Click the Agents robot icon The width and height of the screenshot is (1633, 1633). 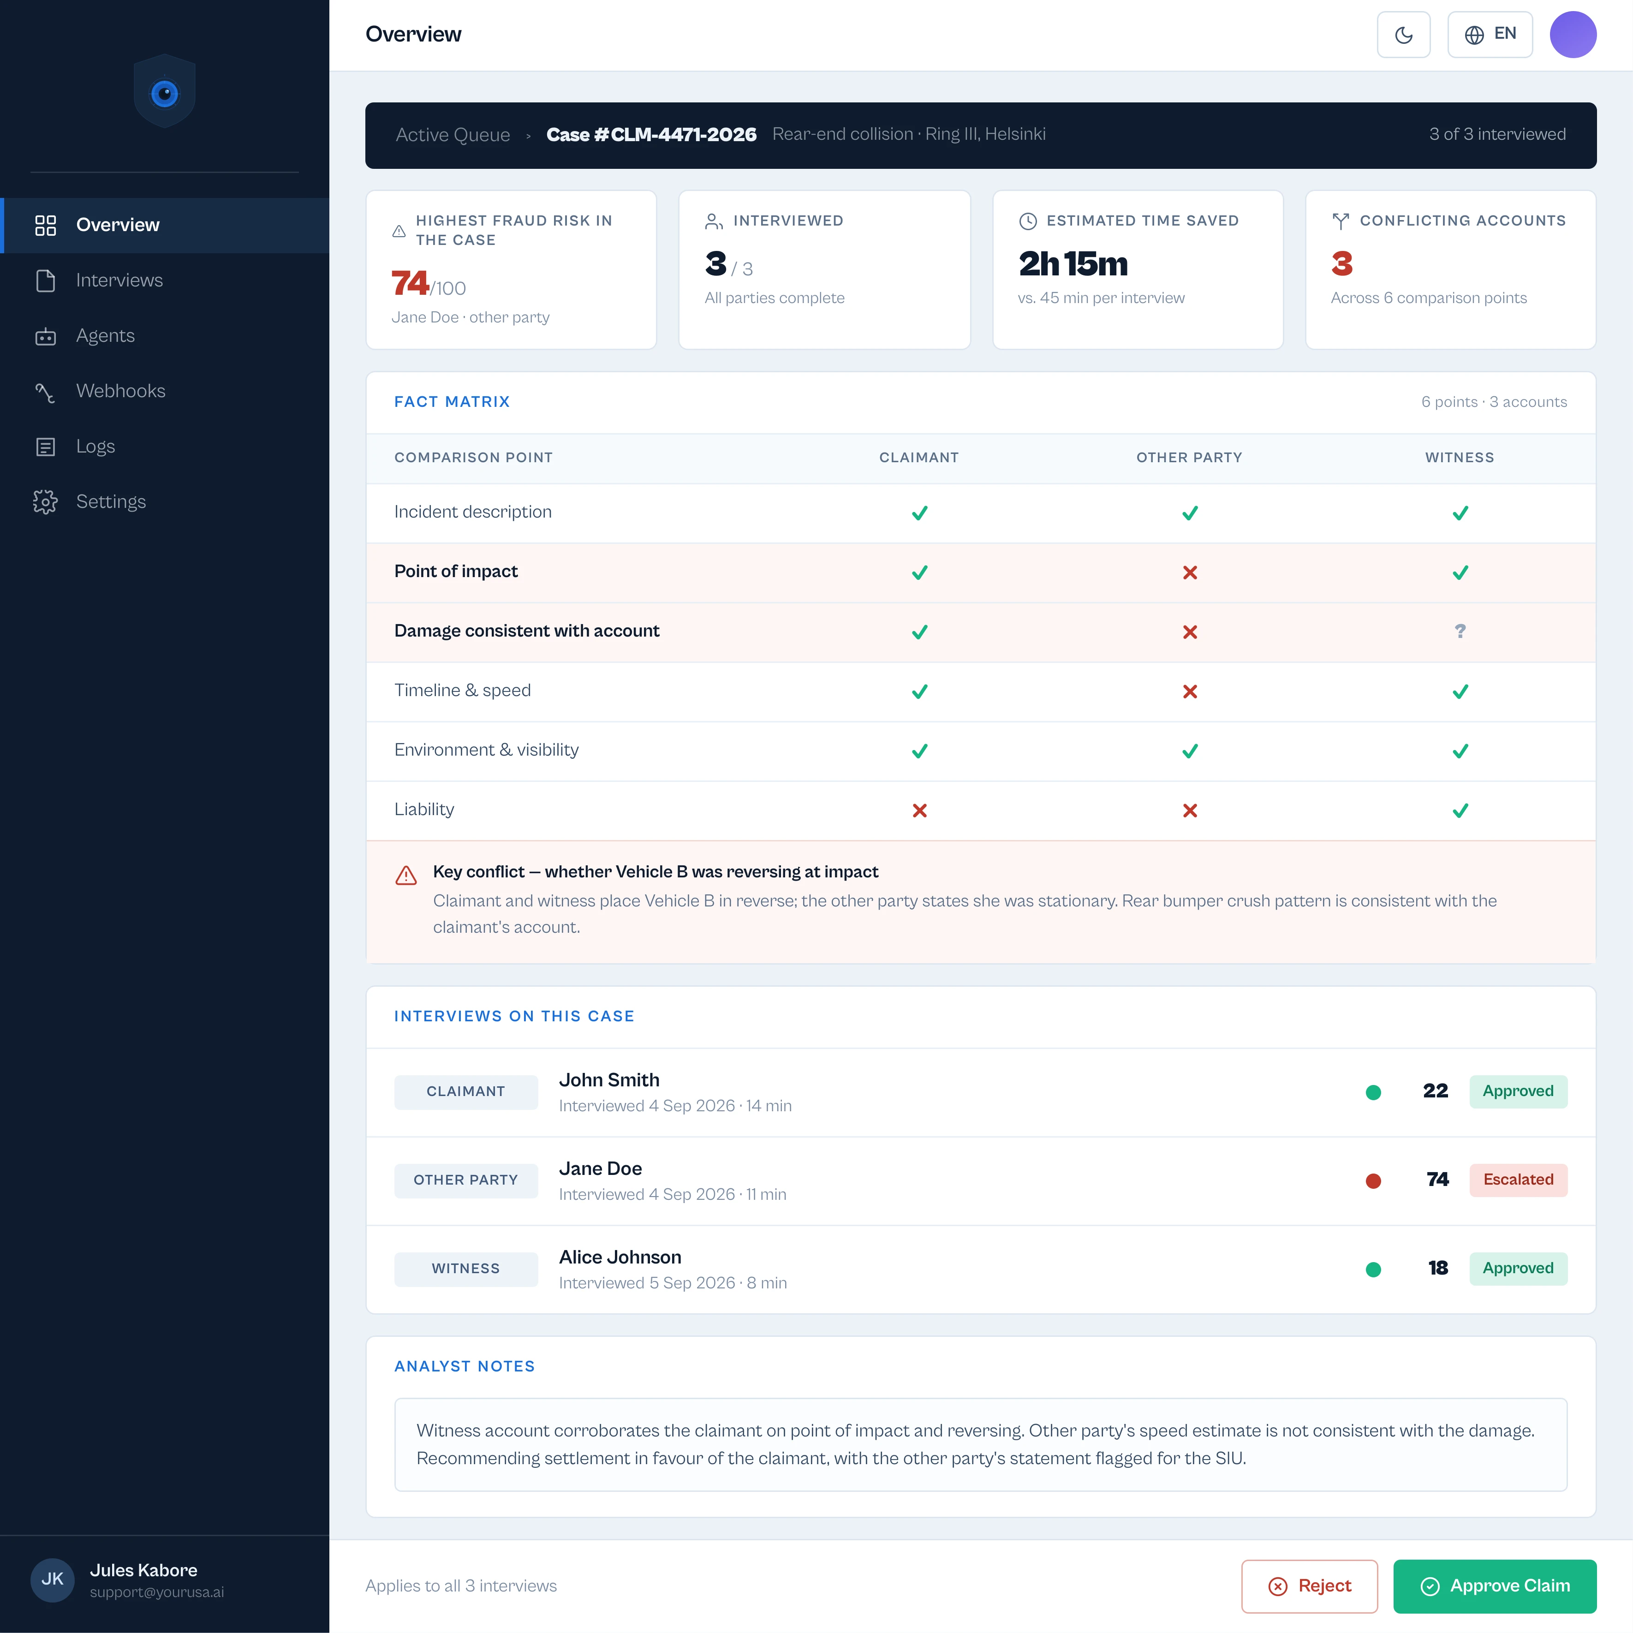46,336
